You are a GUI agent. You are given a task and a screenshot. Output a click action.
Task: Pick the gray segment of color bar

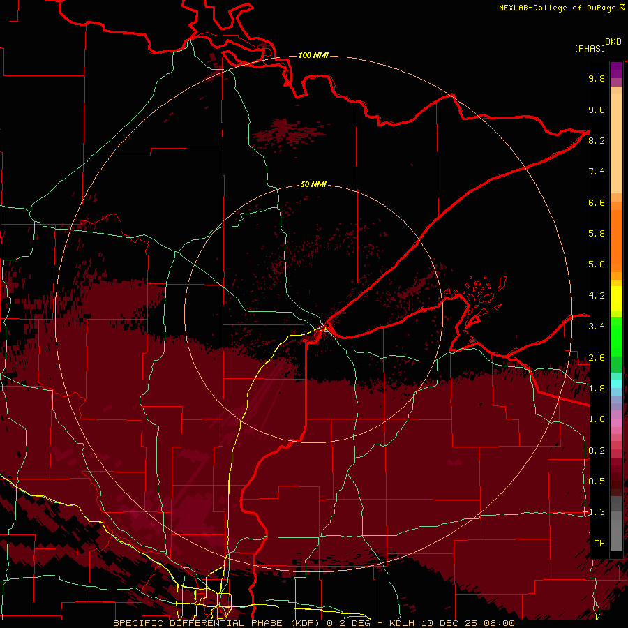(x=616, y=523)
